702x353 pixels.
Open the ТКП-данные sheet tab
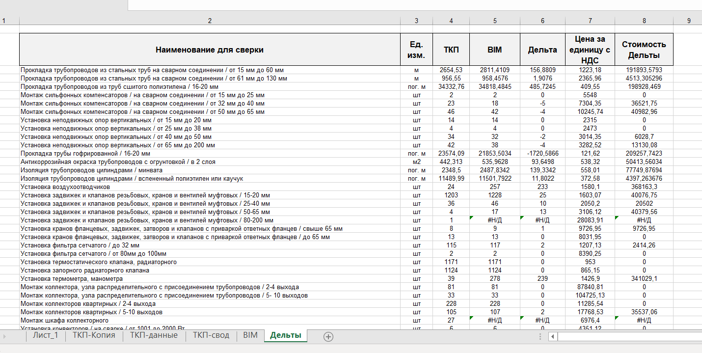pyautogui.click(x=154, y=335)
